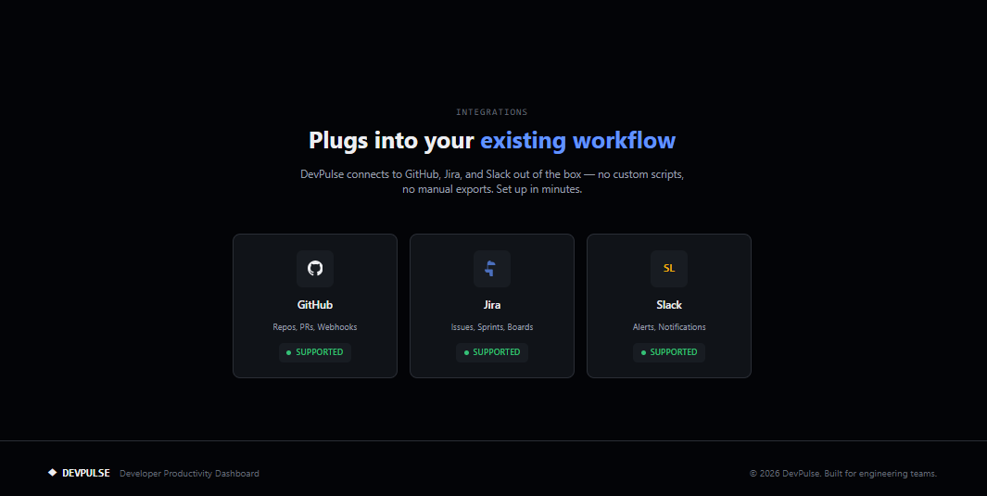
Task: Click the Slack SL icon tile
Action: coord(668,269)
